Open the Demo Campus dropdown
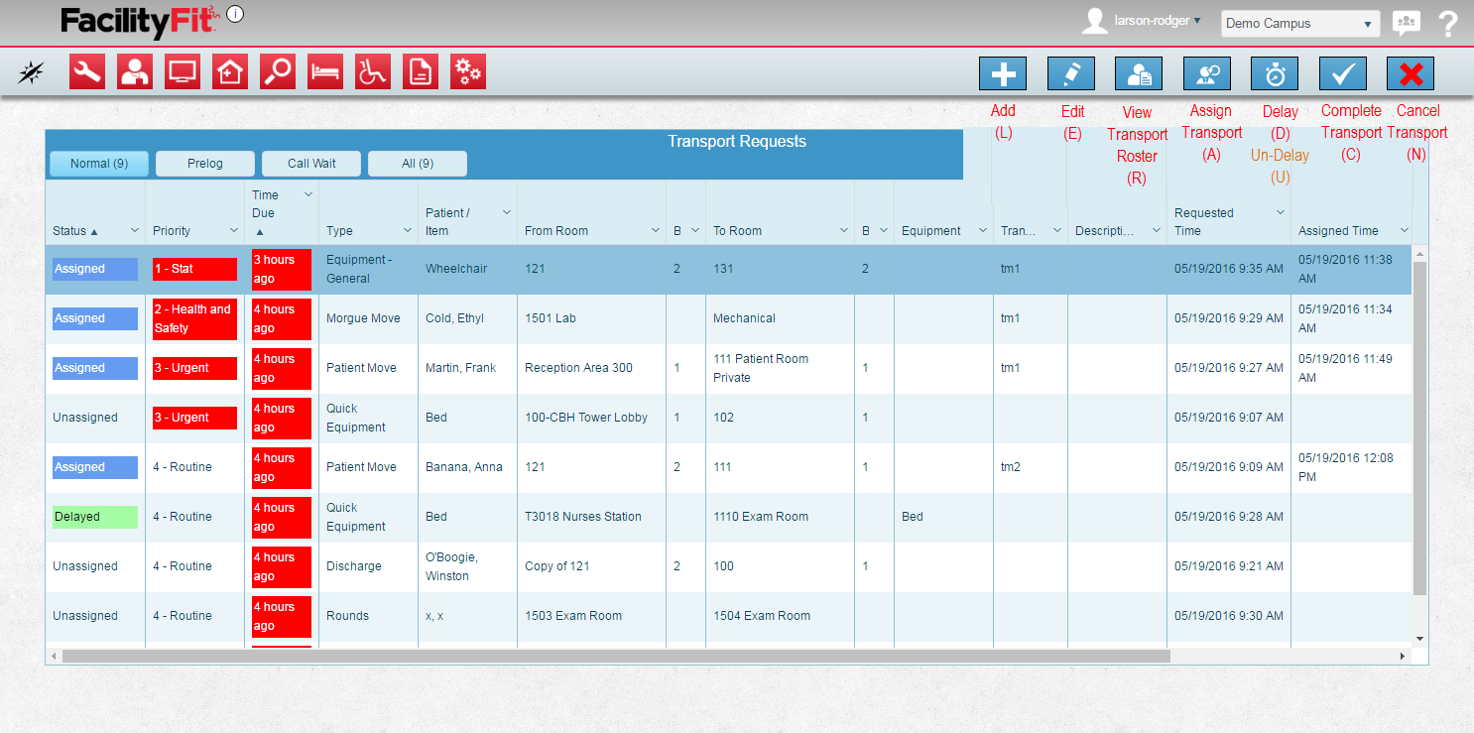 [x=1299, y=24]
